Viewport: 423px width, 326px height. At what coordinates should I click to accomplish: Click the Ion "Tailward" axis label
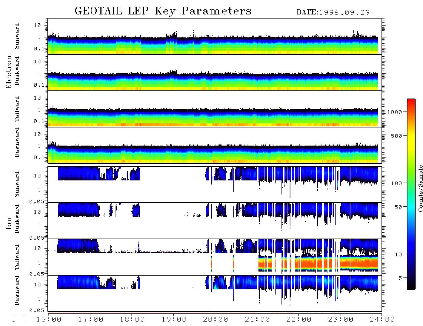click(x=17, y=257)
